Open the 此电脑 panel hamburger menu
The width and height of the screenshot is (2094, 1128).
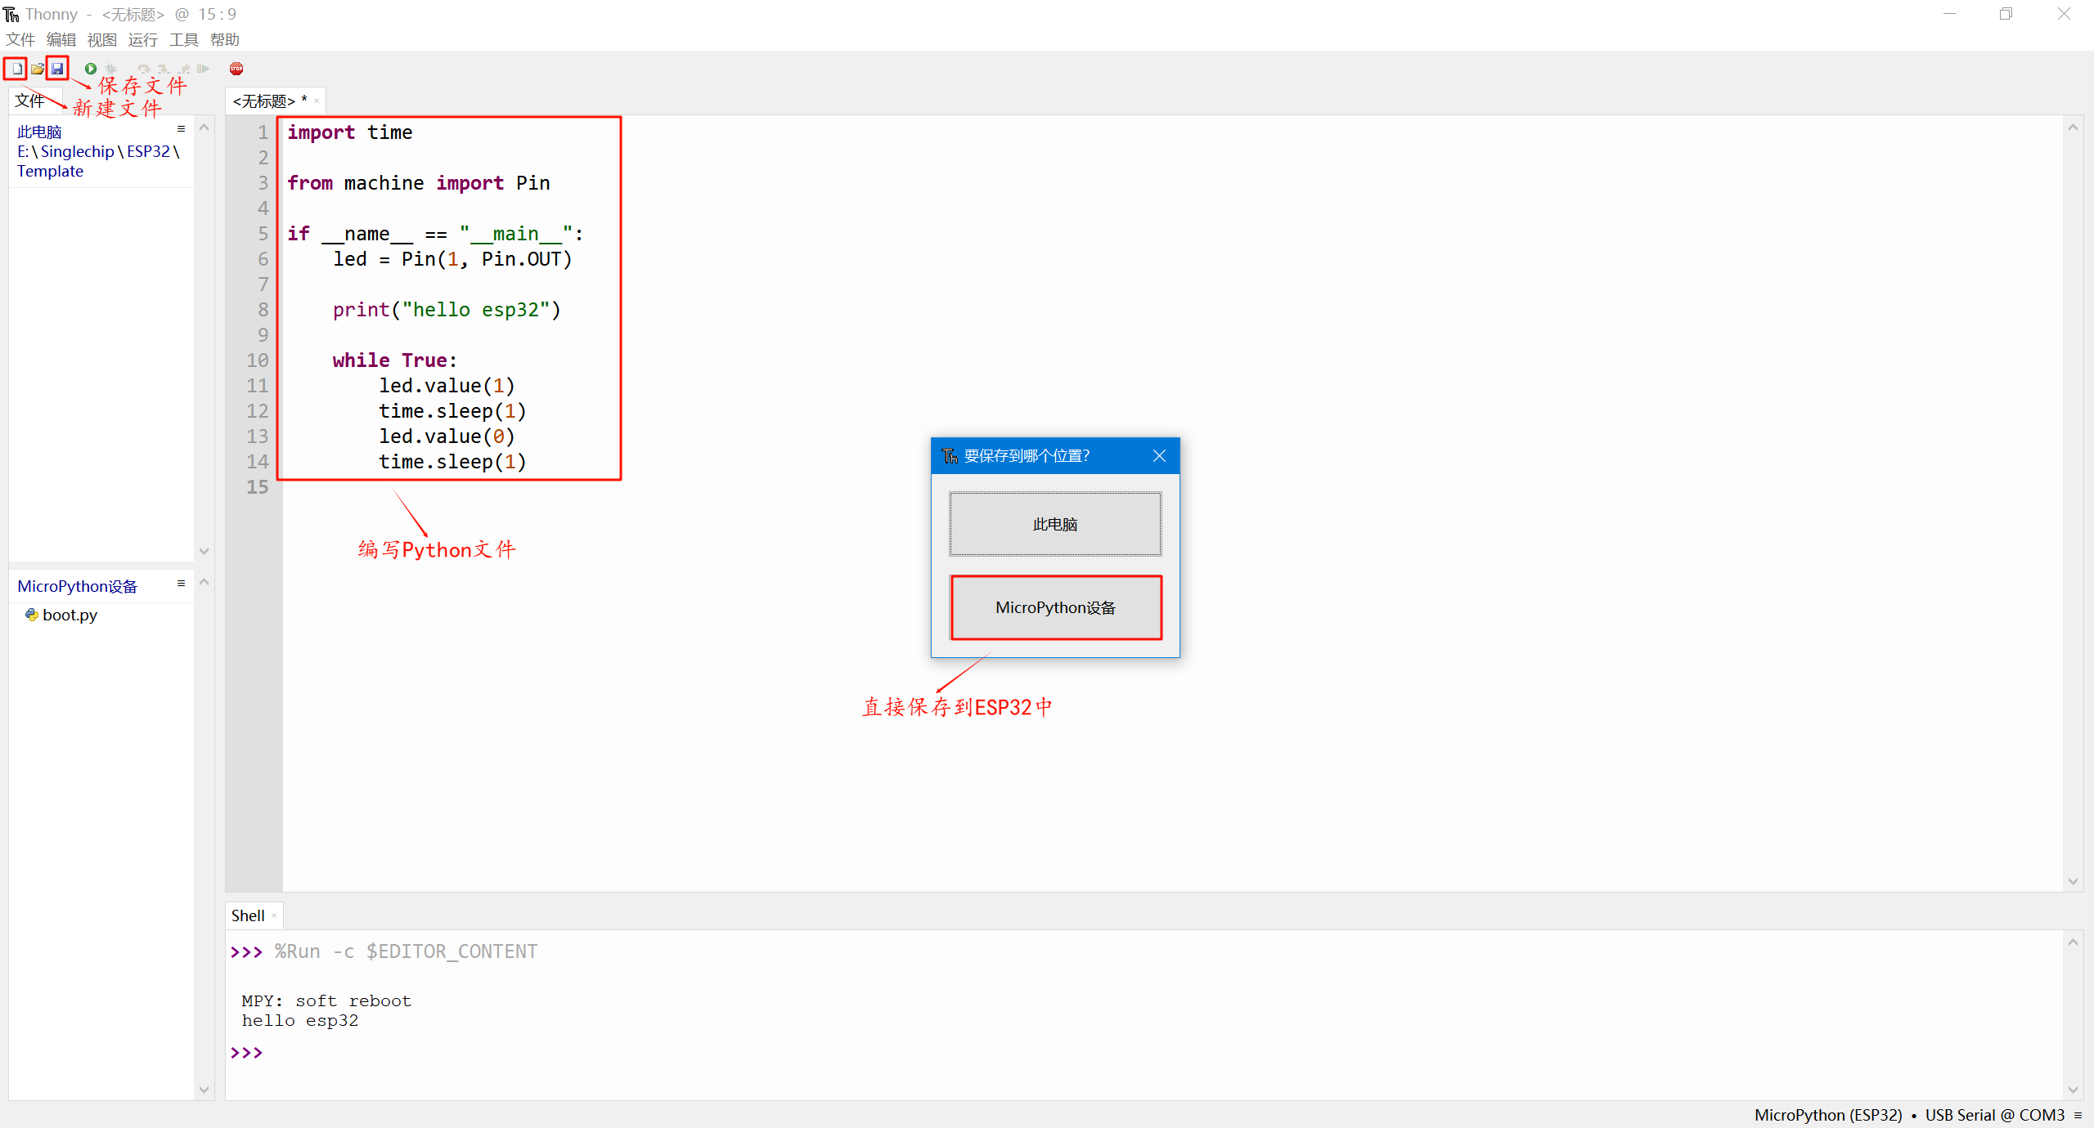[x=181, y=129]
